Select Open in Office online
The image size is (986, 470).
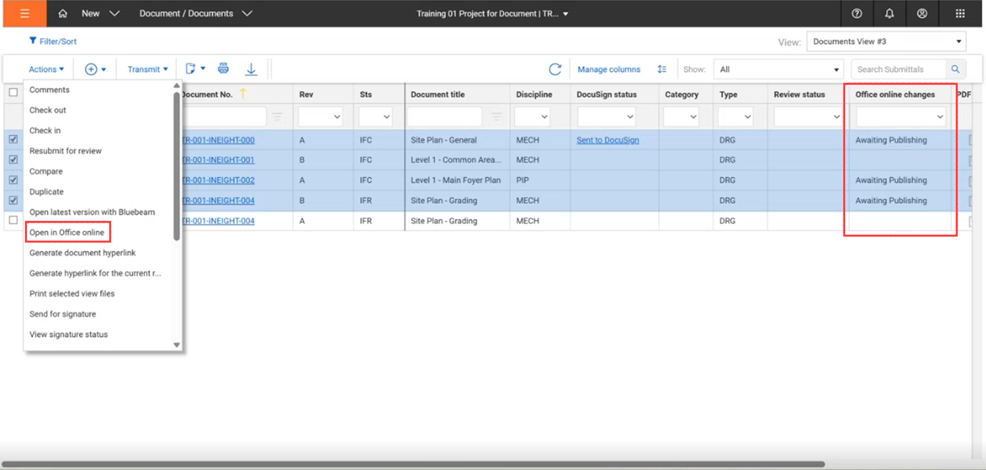coord(67,232)
